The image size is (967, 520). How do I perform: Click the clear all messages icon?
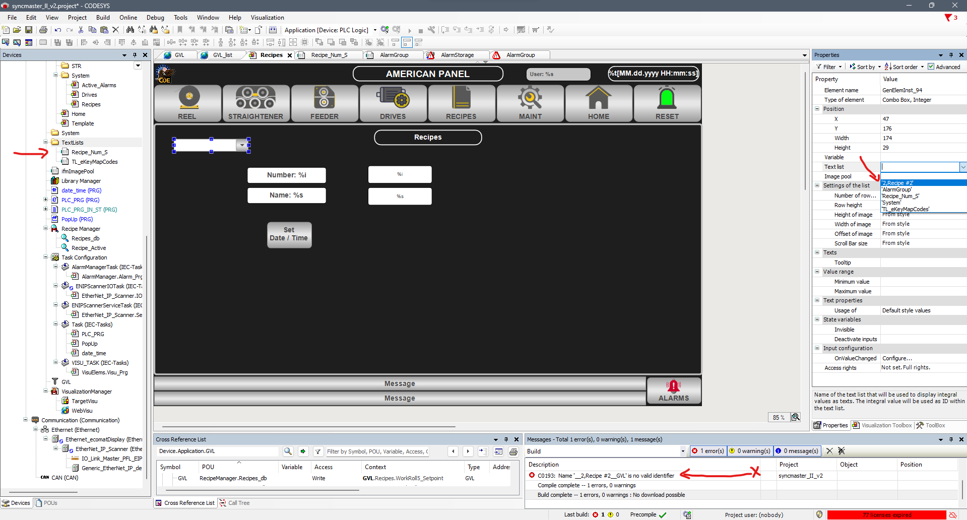tap(841, 451)
